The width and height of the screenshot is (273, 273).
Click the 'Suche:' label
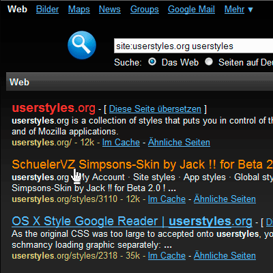pyautogui.click(x=128, y=62)
